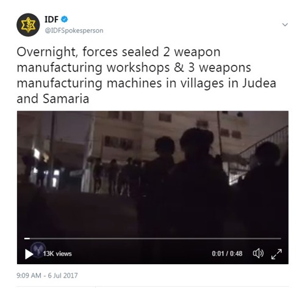Open the IDF display name profile link

51,20
